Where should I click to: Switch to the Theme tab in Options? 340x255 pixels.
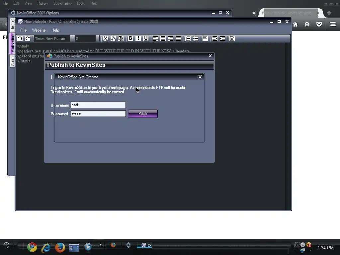(x=13, y=25)
